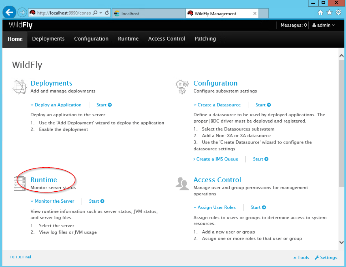Refresh the page in the address bar

107,13
